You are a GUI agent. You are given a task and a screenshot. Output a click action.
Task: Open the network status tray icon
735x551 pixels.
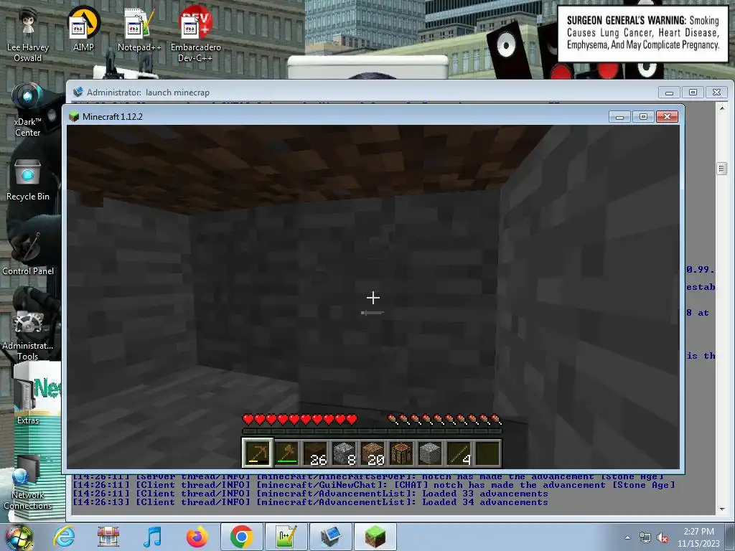[645, 537]
